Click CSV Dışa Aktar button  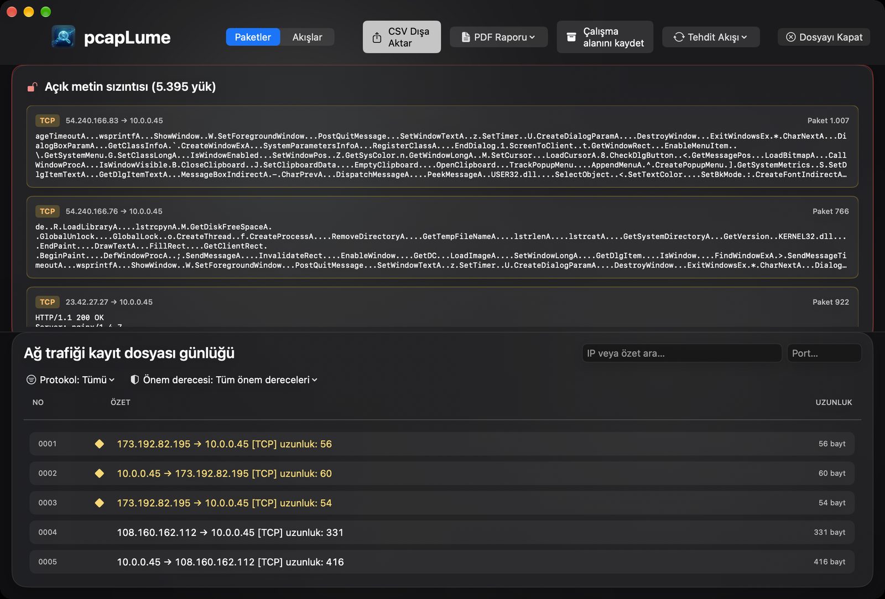point(402,37)
